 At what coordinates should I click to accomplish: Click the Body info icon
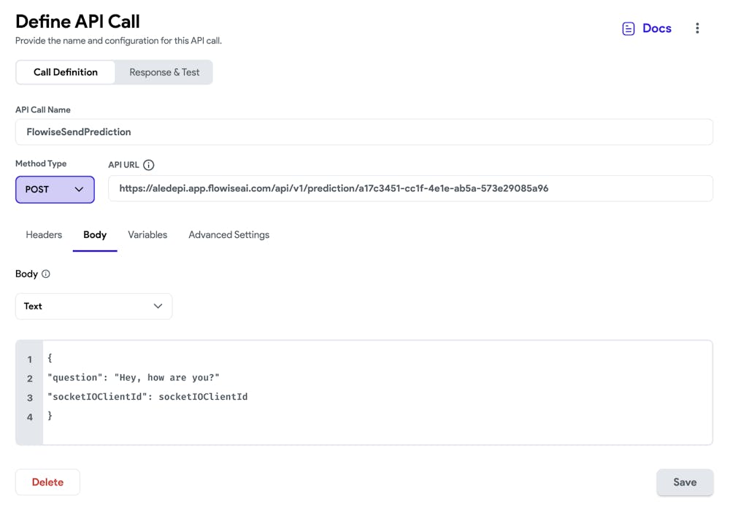click(x=46, y=274)
